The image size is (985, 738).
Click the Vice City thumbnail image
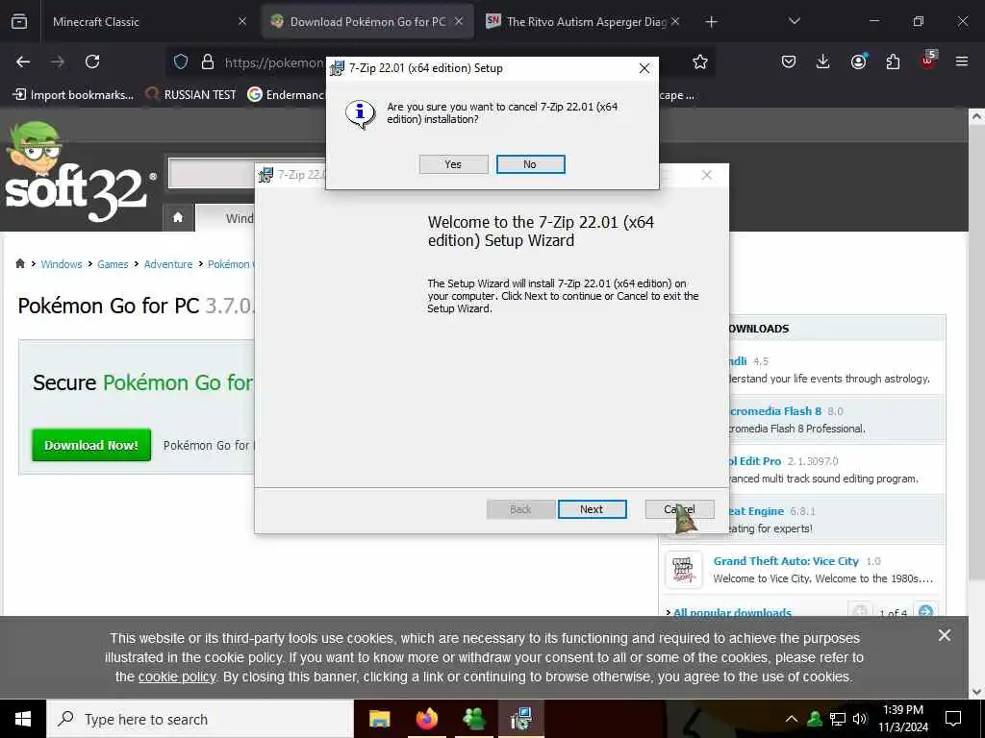coord(684,570)
